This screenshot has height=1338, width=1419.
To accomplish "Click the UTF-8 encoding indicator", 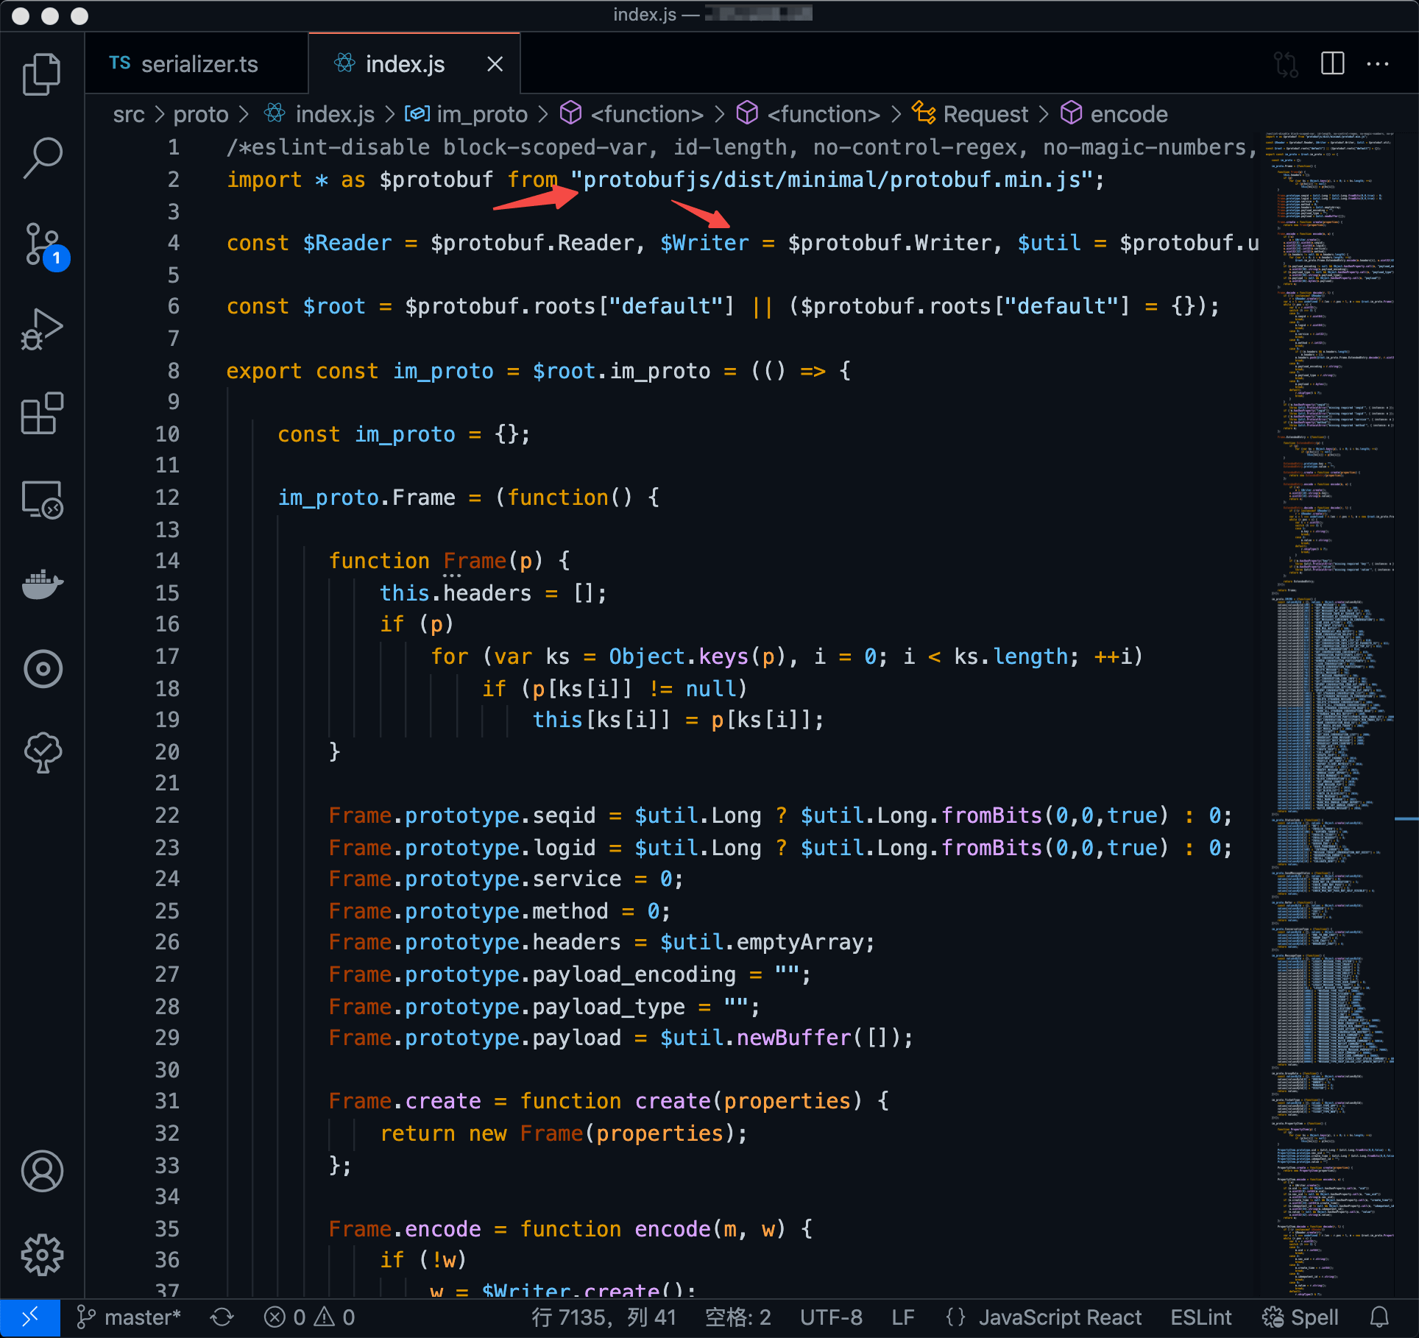I will (x=830, y=1317).
